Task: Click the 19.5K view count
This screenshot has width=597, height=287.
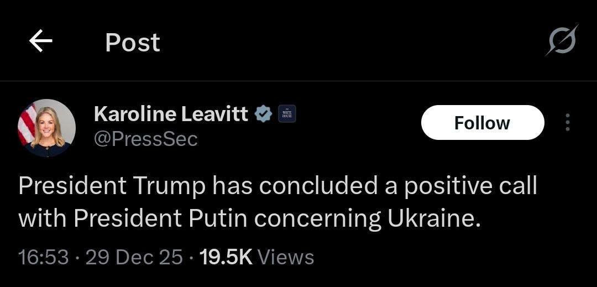Action: [226, 257]
